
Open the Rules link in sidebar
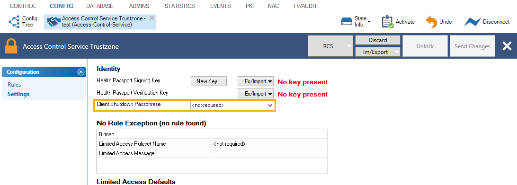click(x=14, y=85)
